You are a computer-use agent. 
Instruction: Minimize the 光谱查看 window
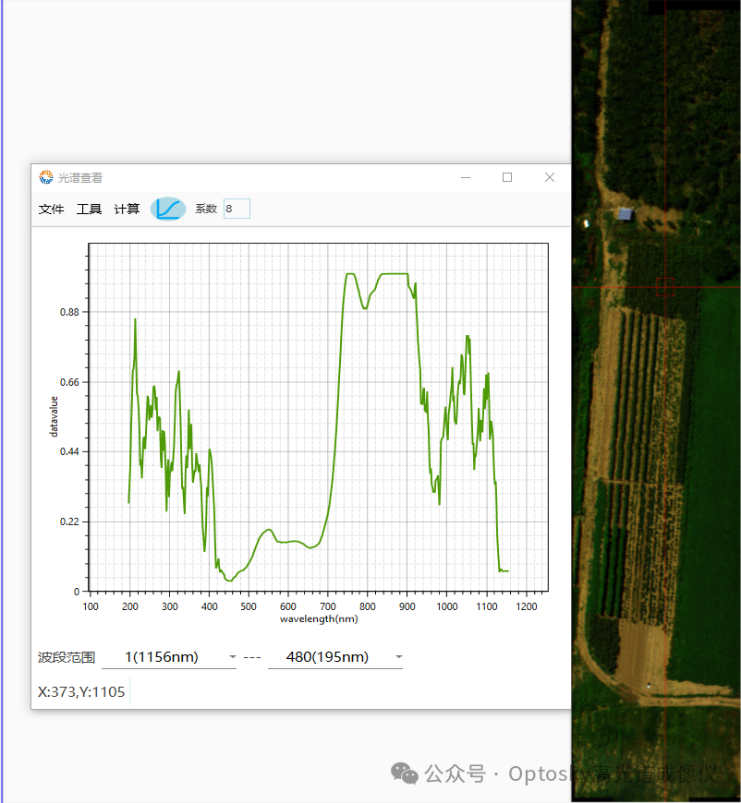[466, 177]
